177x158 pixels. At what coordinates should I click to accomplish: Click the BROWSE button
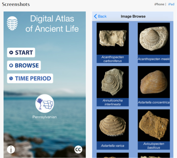click(24, 65)
